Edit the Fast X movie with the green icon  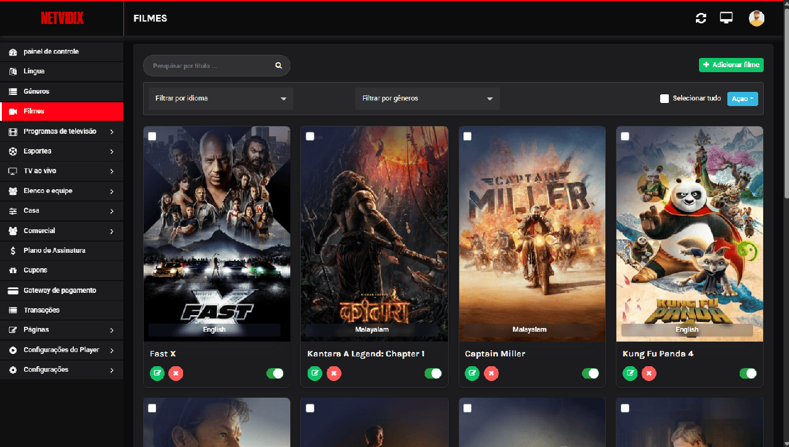[157, 373]
